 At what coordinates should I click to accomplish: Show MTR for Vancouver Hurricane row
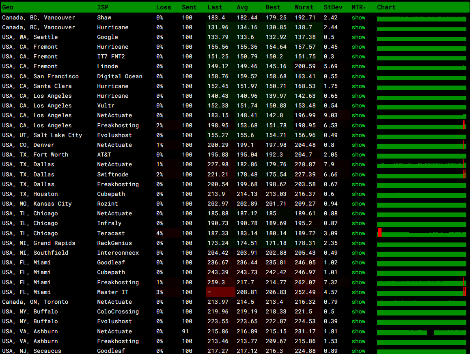point(358,27)
